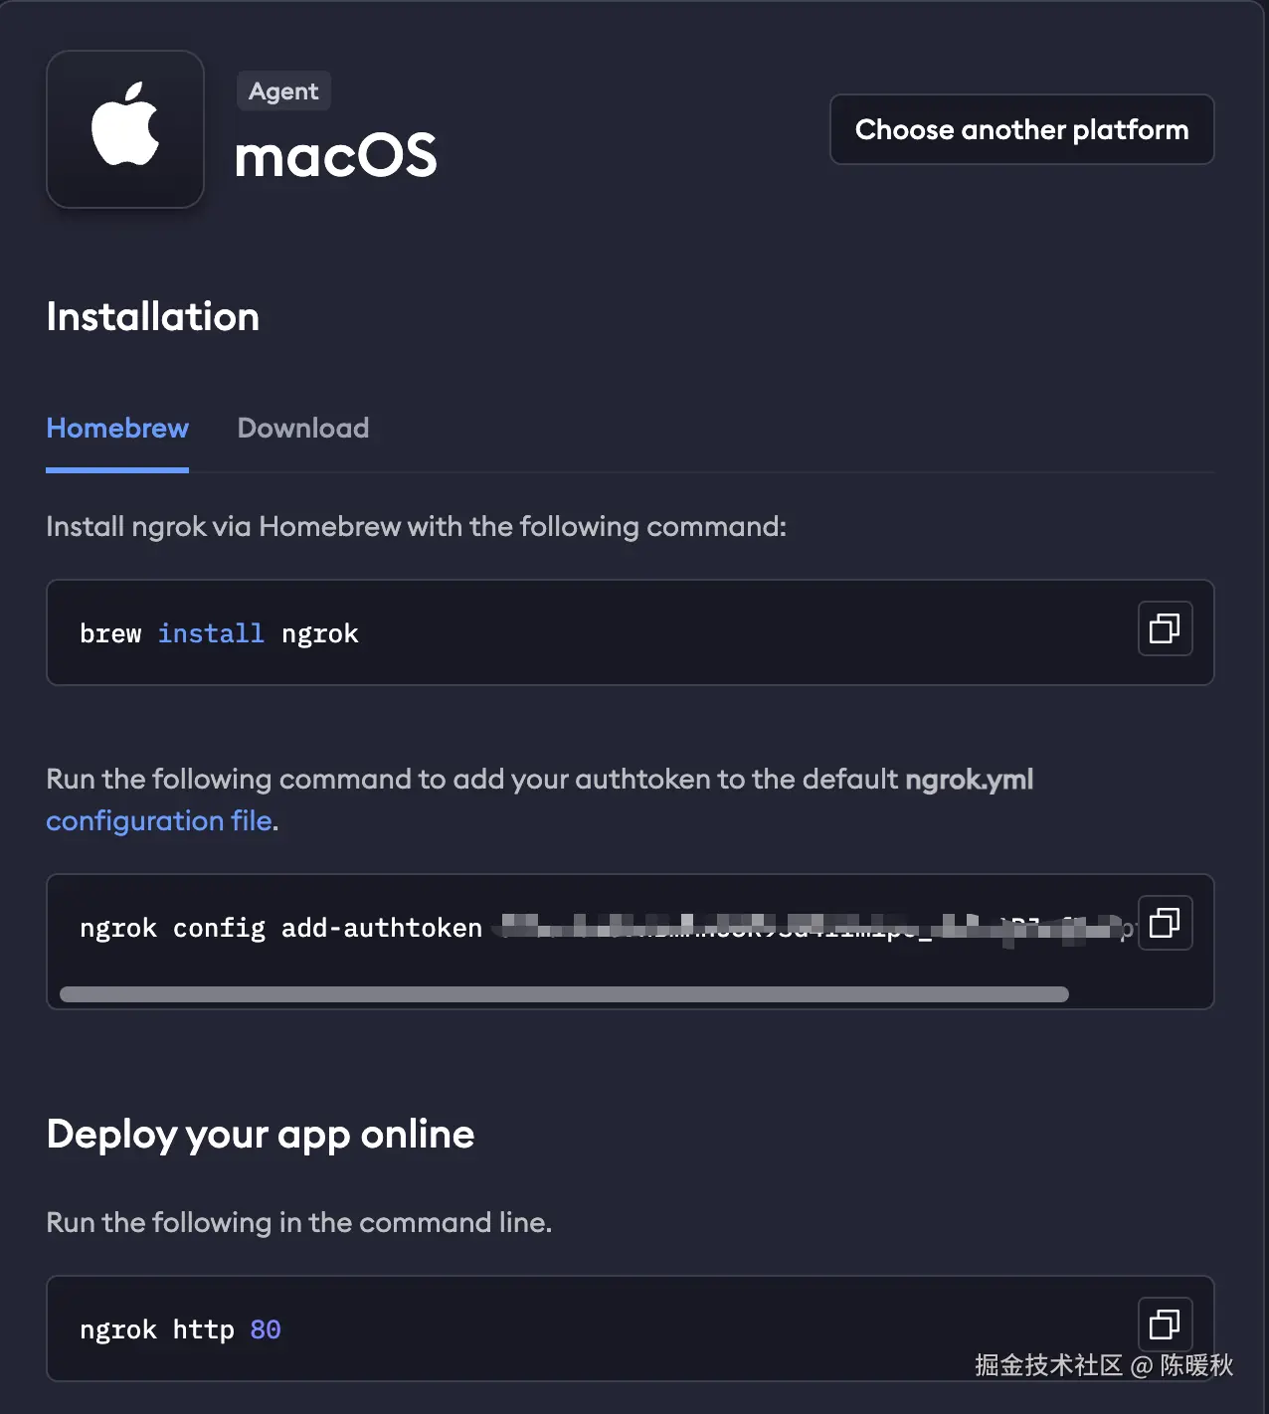Click the bold ngrok.yml text

click(969, 780)
